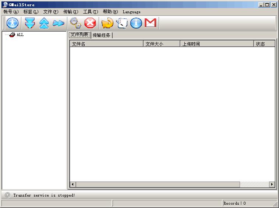This screenshot has height=208, width=279.
Task: Select the ALL label in tree
Action: pos(20,35)
